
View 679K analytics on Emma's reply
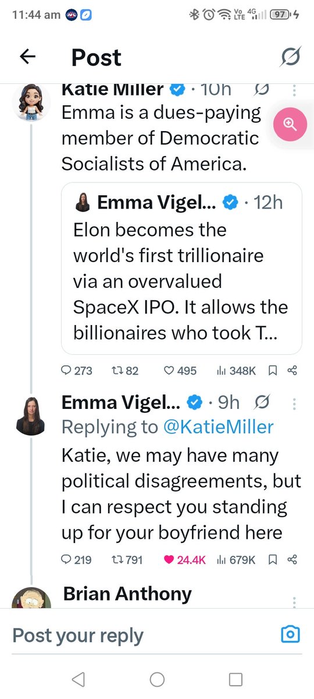point(236,560)
